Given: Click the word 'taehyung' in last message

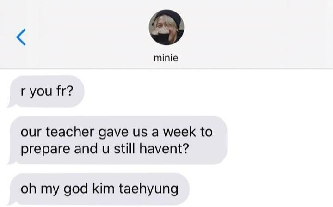Looking at the screenshot, I should 148,189.
